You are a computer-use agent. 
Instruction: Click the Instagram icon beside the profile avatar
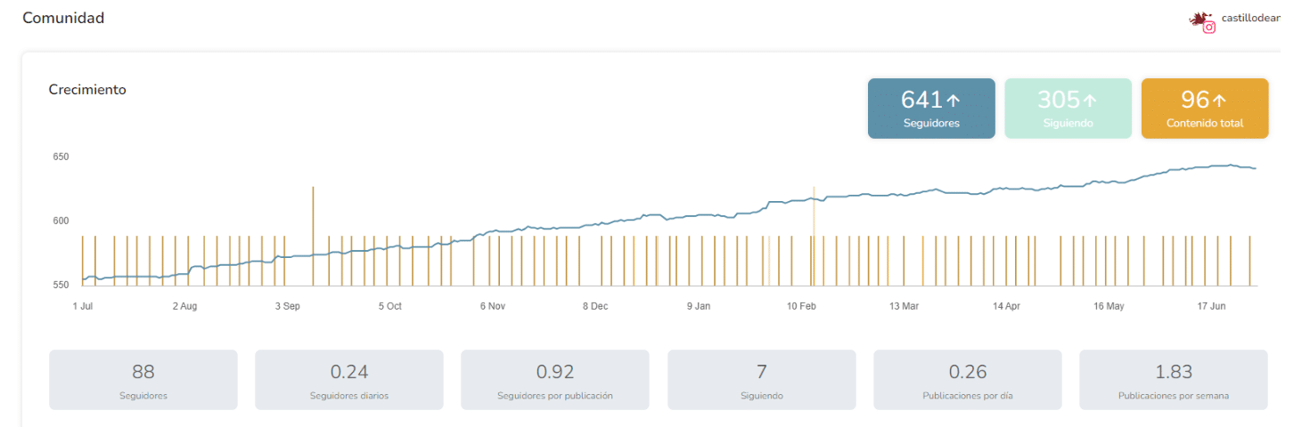pos(1209,28)
